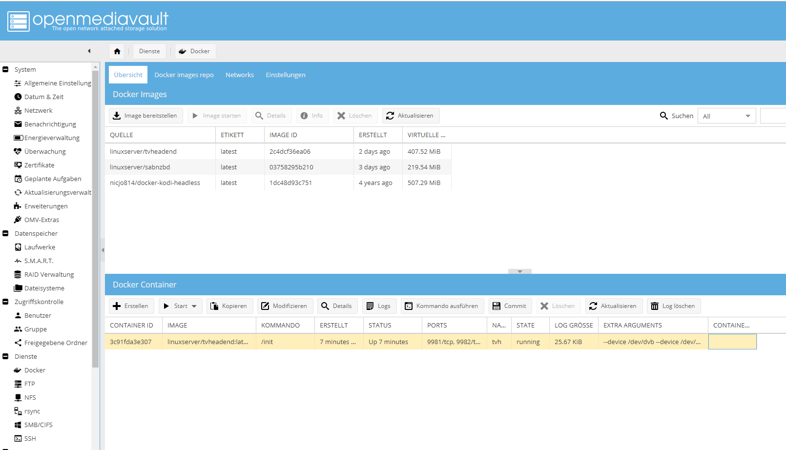Click Modifizieren container button
Image resolution: width=786 pixels, height=450 pixels.
click(x=285, y=306)
